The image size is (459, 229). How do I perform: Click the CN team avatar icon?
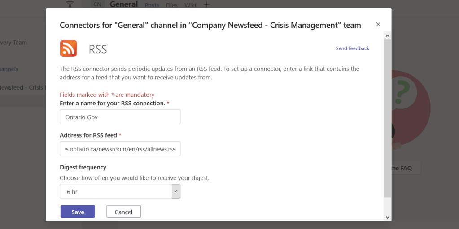tap(97, 4)
